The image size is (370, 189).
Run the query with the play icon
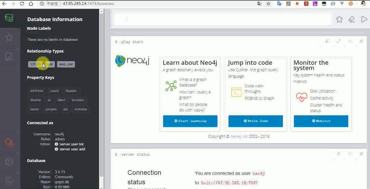[x=364, y=19]
